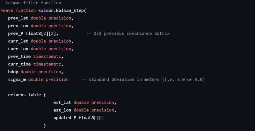The height and width of the screenshot is (131, 255).
Task: Click the curr_lat parameter name
Action: [18, 41]
